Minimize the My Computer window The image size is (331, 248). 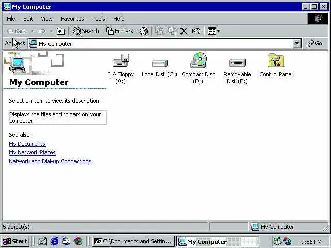pyautogui.click(x=306, y=7)
